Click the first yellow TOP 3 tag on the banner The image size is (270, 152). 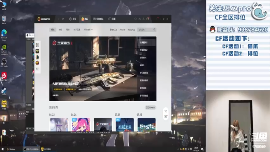pyautogui.click(x=58, y=89)
